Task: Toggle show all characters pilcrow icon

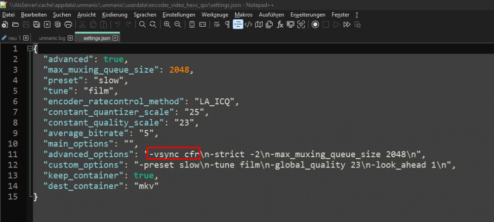Action: (x=227, y=24)
